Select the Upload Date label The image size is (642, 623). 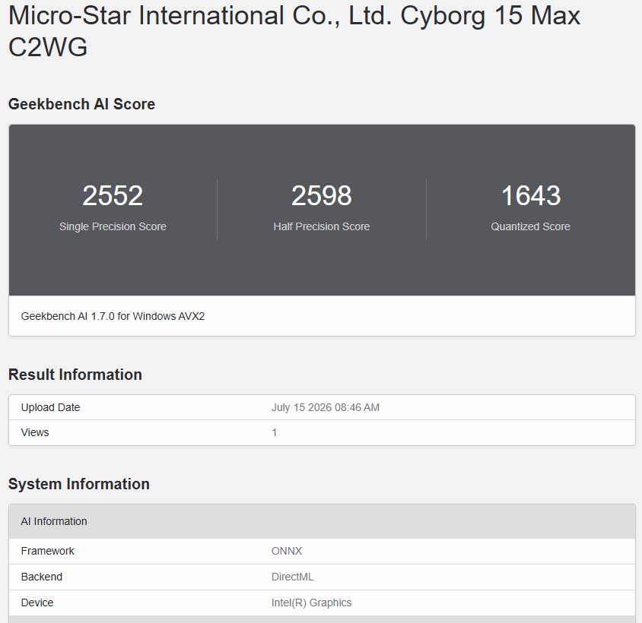point(50,407)
